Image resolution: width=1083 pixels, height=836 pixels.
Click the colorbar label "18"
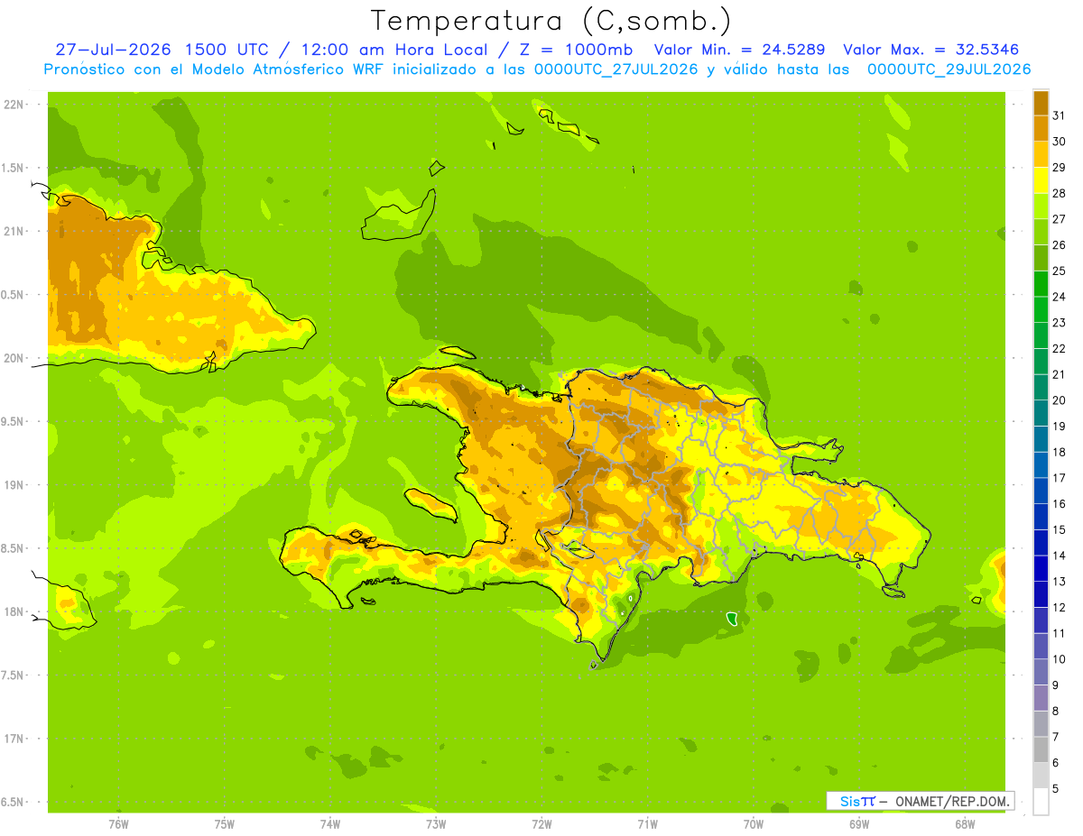coord(1058,452)
